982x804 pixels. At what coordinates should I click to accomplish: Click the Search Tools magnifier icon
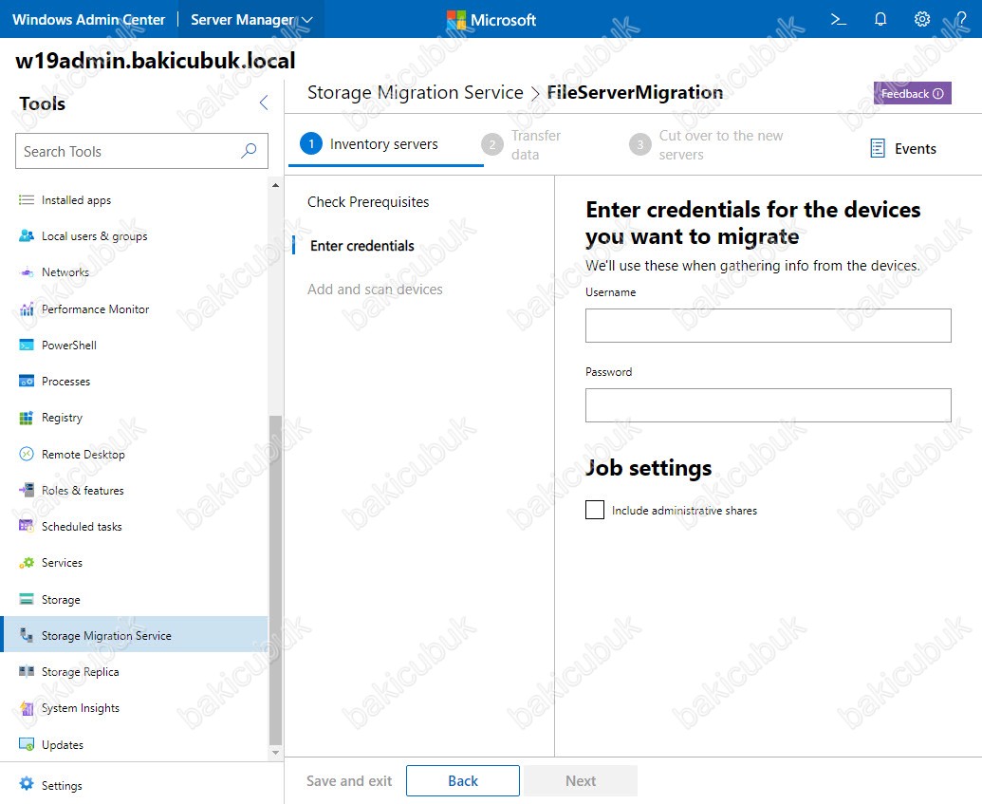pos(249,150)
